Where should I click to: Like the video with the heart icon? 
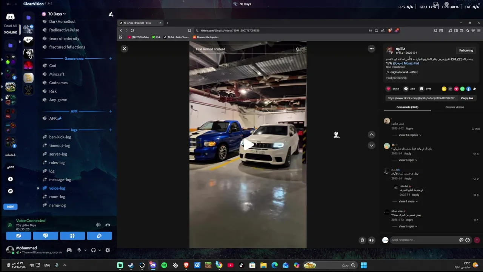coord(388,89)
